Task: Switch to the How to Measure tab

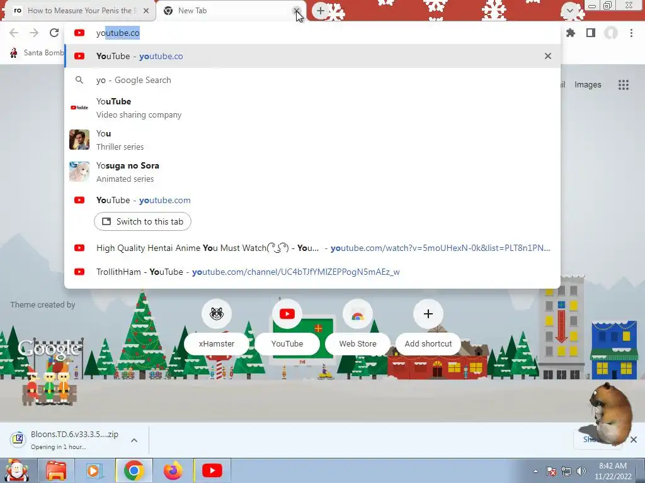Action: pyautogui.click(x=78, y=11)
